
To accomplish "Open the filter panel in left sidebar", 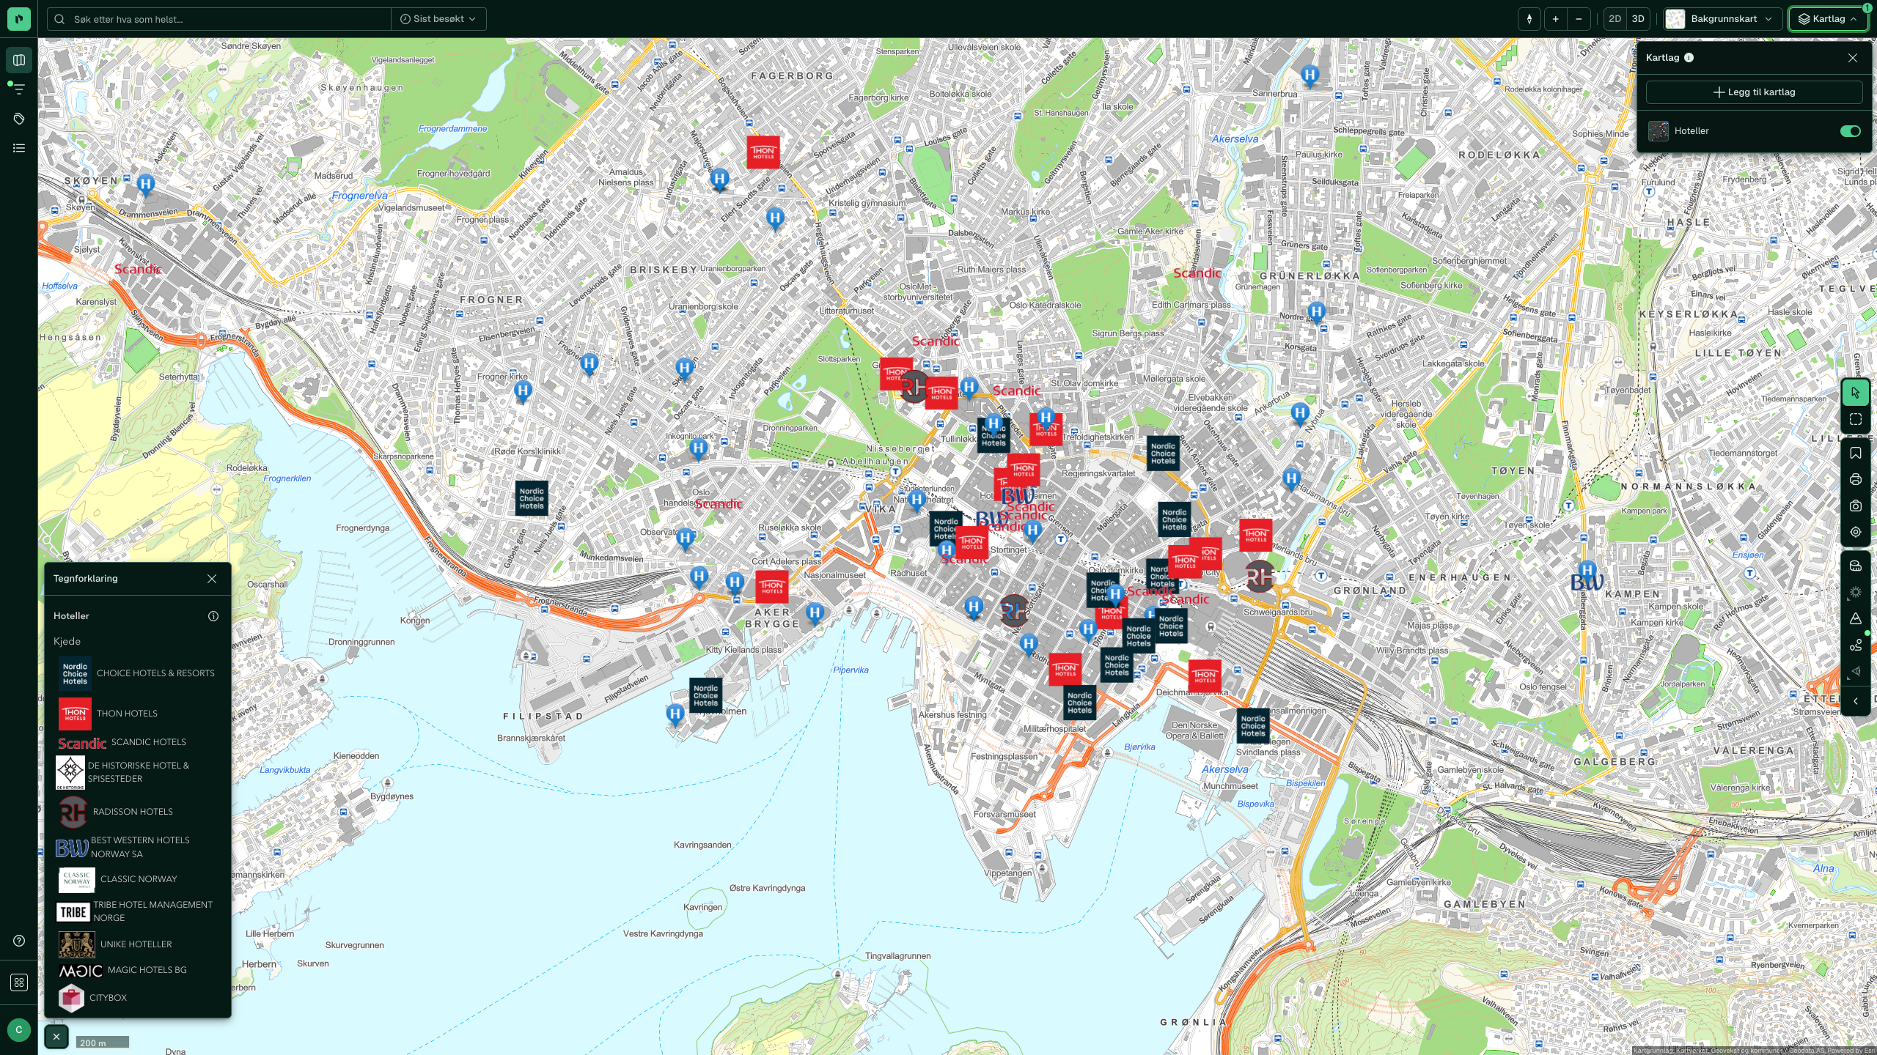I will click(19, 89).
